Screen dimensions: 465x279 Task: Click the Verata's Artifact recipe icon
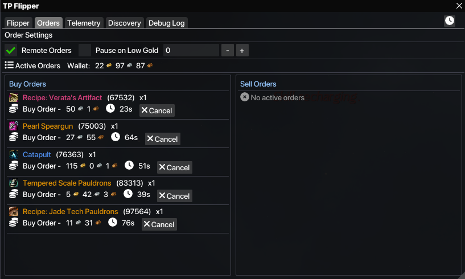tap(14, 98)
